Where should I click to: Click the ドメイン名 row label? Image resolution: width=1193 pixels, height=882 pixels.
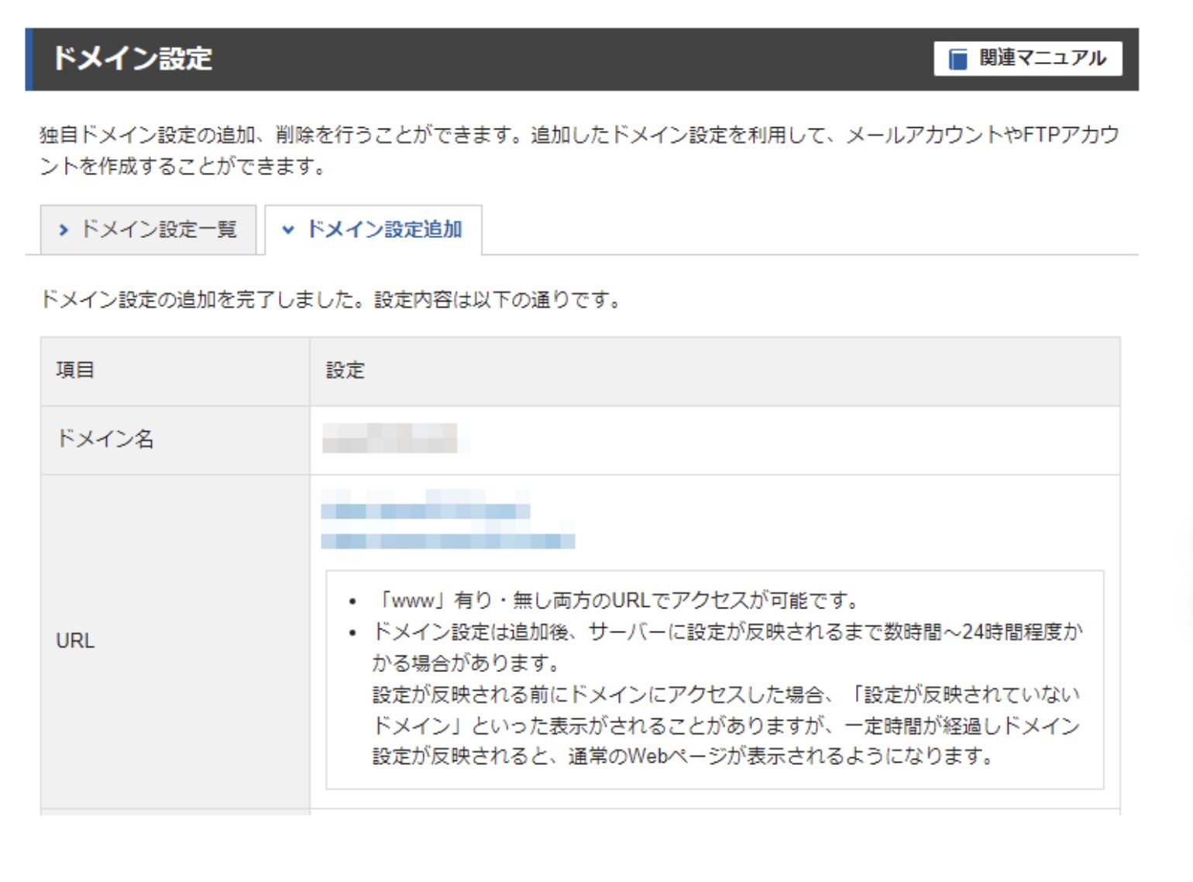105,439
